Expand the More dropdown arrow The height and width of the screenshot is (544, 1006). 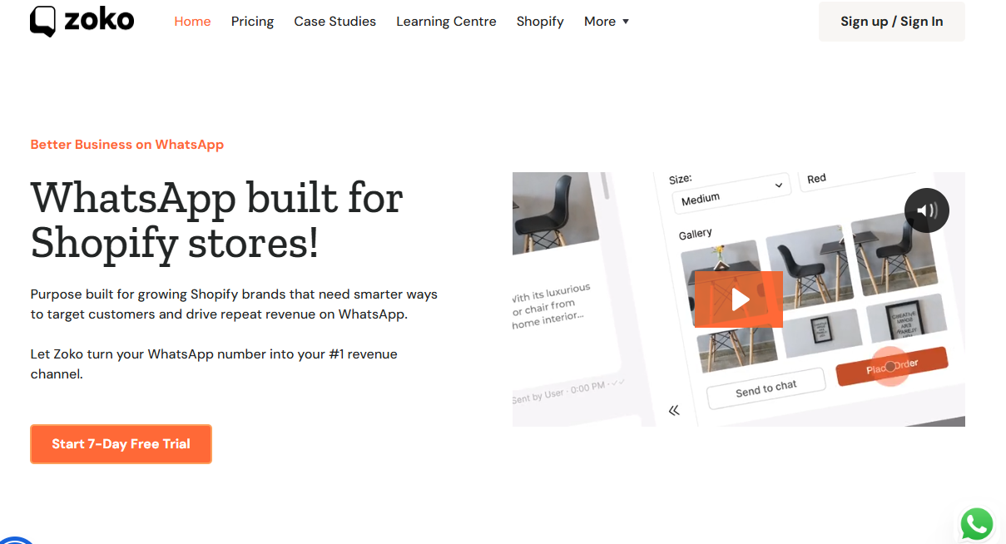(x=626, y=22)
